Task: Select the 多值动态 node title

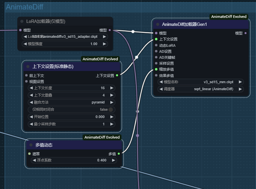Action: 44,145
